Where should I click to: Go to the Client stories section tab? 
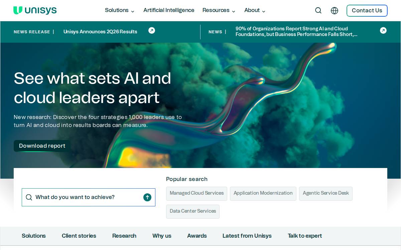pyautogui.click(x=79, y=236)
